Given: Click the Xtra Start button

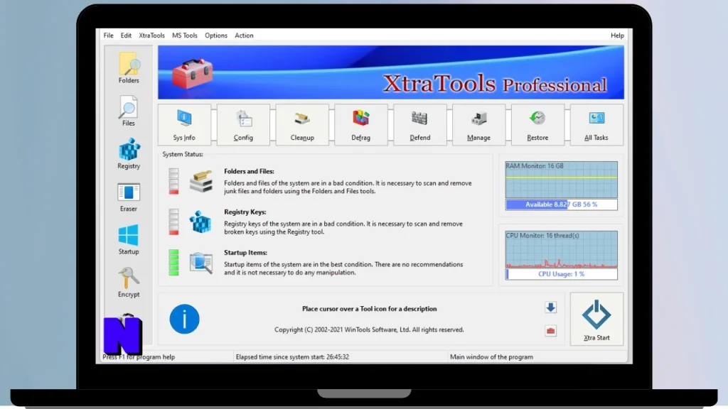Looking at the screenshot, I should coord(596,319).
